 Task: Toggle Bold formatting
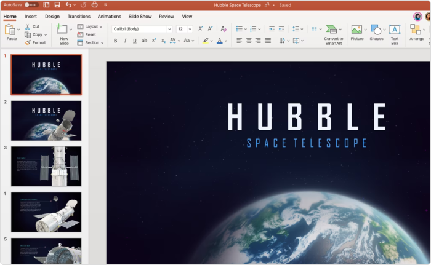tap(116, 41)
